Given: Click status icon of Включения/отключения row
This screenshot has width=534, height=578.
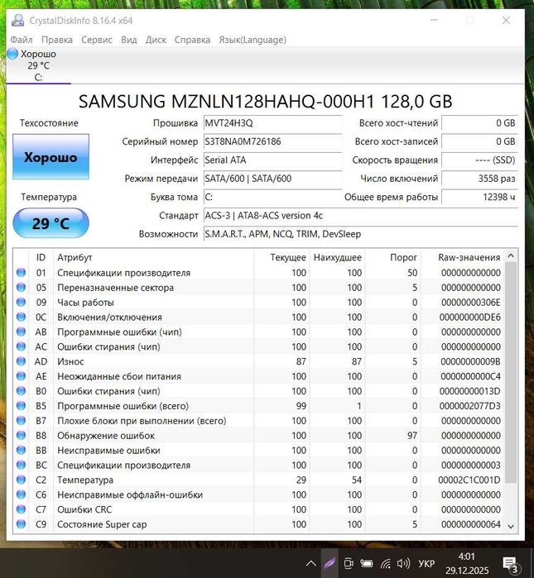Looking at the screenshot, I should pyautogui.click(x=21, y=317).
